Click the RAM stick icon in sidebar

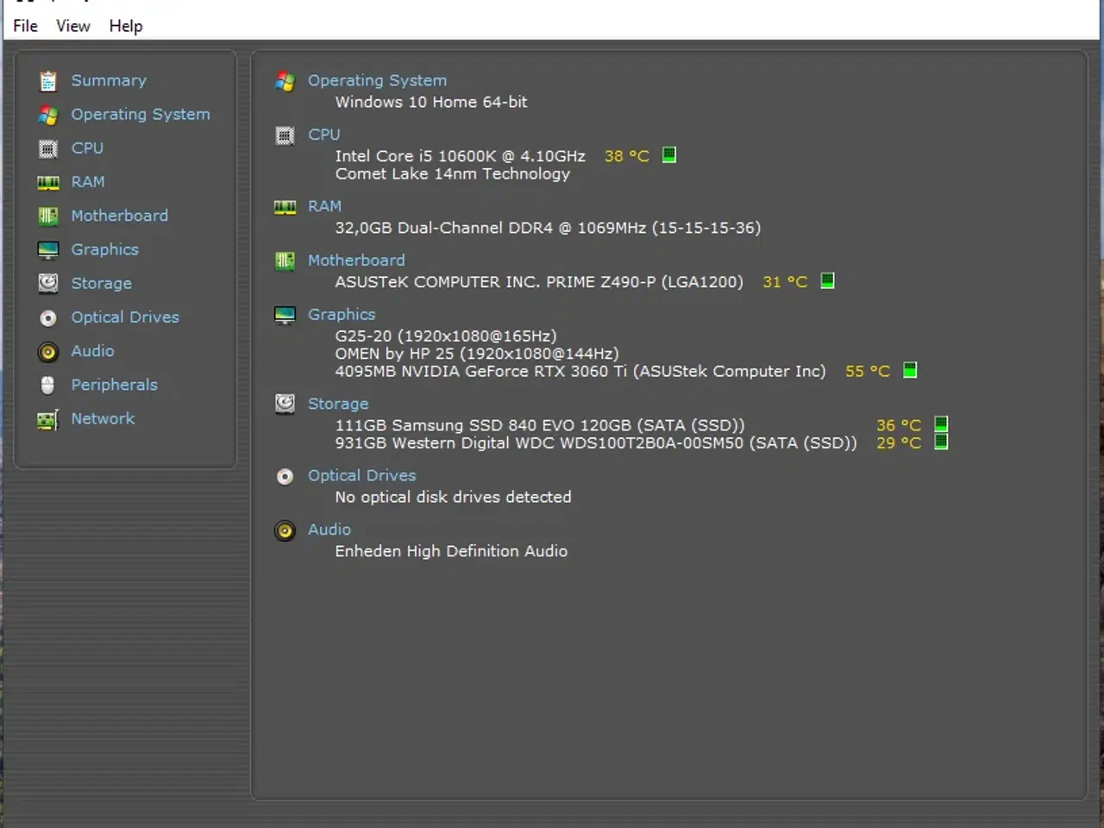pyautogui.click(x=48, y=182)
